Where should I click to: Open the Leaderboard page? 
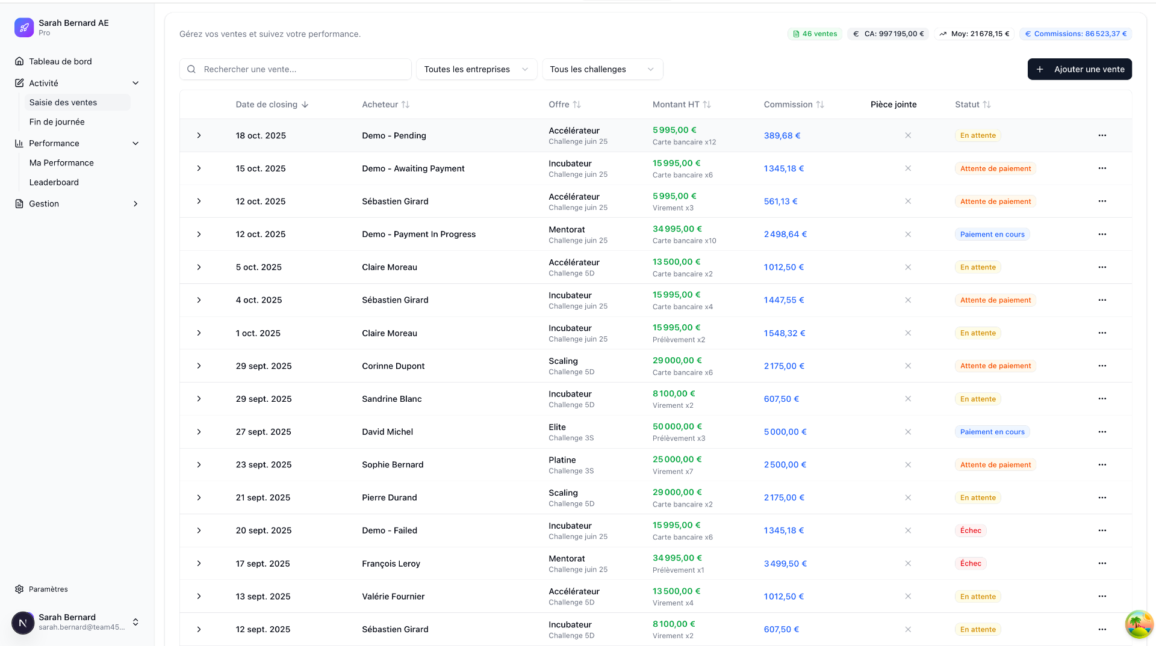pyautogui.click(x=54, y=182)
